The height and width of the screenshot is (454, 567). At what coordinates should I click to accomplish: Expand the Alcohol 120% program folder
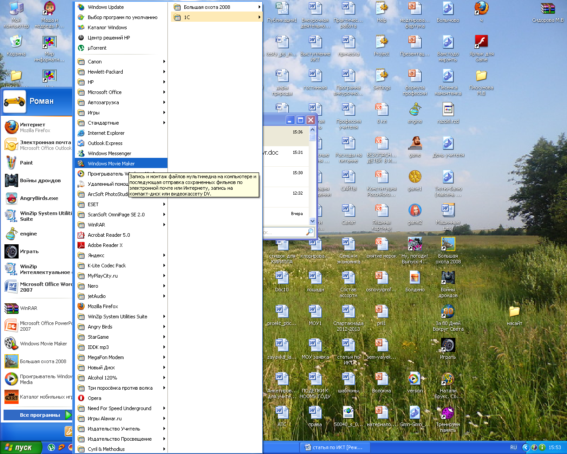121,378
